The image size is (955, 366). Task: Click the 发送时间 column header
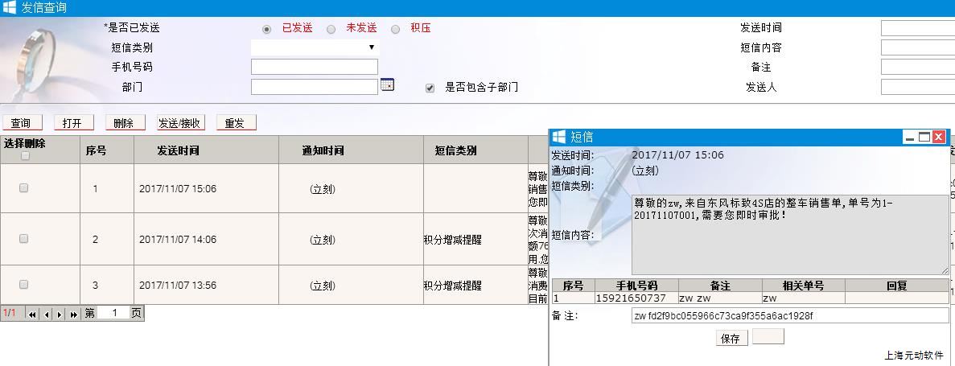click(178, 150)
